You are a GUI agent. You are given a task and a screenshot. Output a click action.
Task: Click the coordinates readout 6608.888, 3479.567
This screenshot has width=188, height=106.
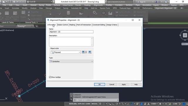coord(79,104)
